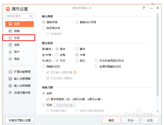Click the scrollbar down arrow

click(x=158, y=112)
